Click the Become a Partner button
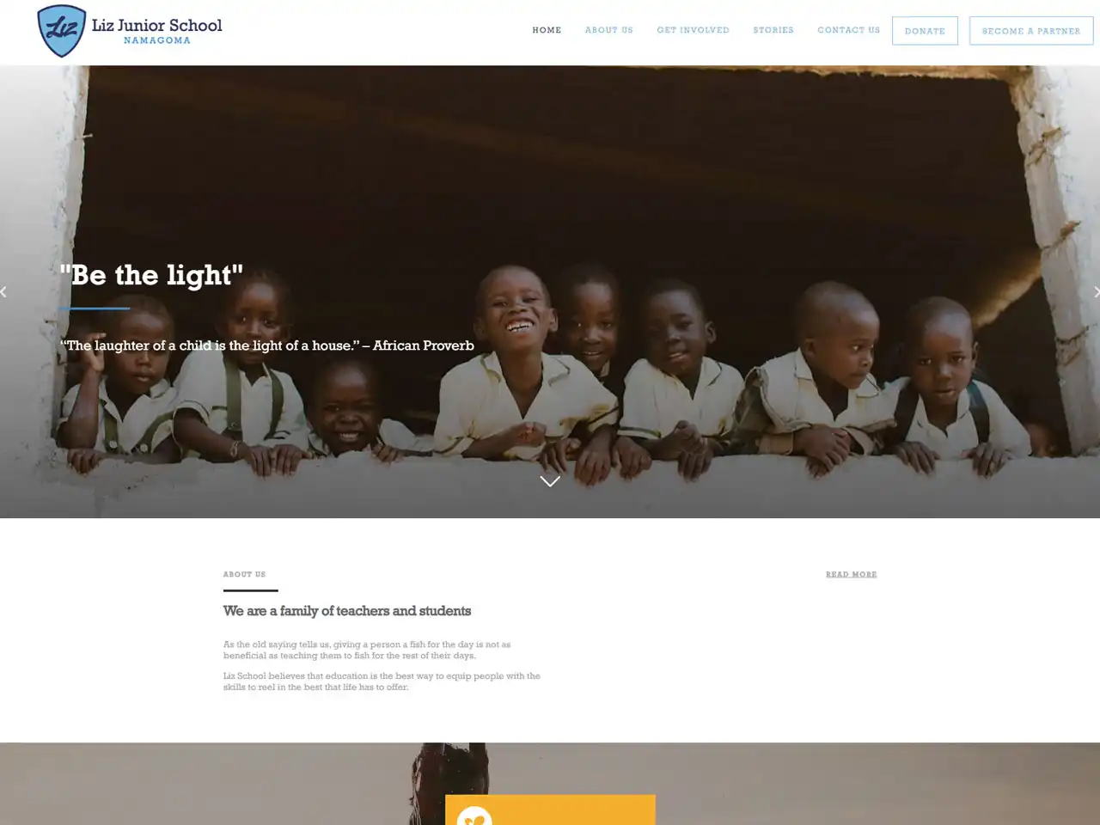 tap(1031, 31)
